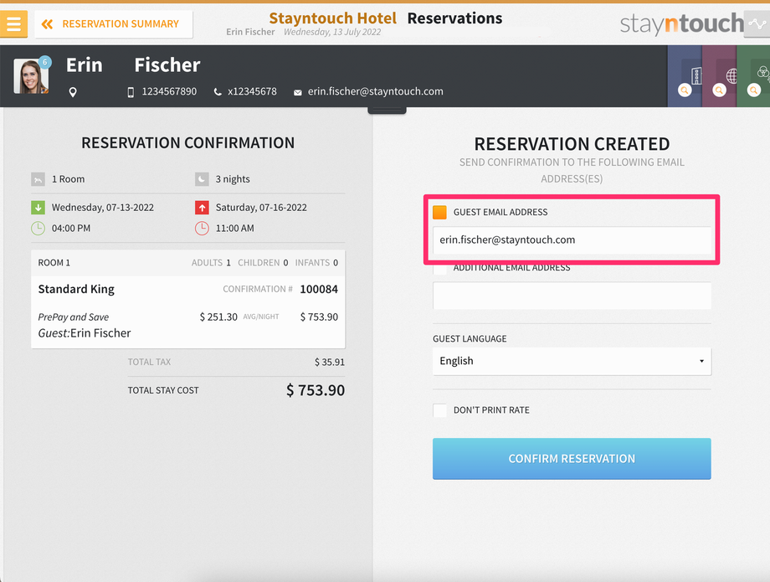This screenshot has width=770, height=582.
Task: Click departure date Saturday, 07-16-2022
Action: [261, 208]
